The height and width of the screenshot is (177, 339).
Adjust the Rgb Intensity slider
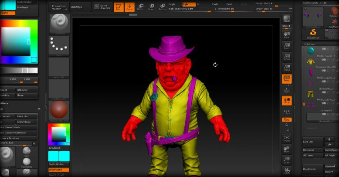point(190,9)
